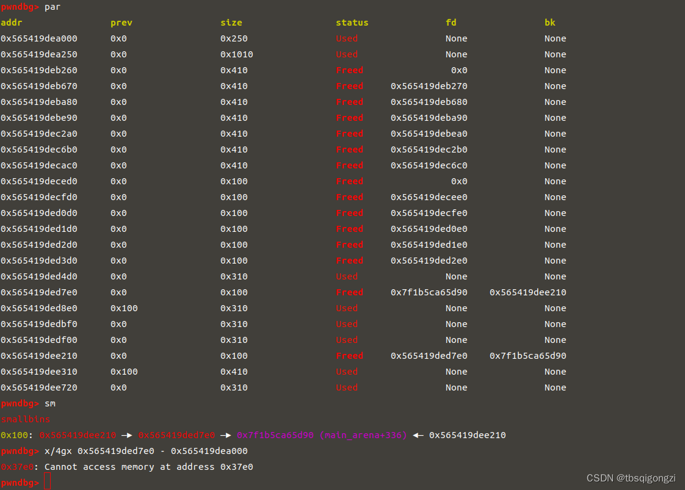Click size 0x410 in row 0x565419dee310
Image resolution: width=685 pixels, height=490 pixels.
coord(234,372)
